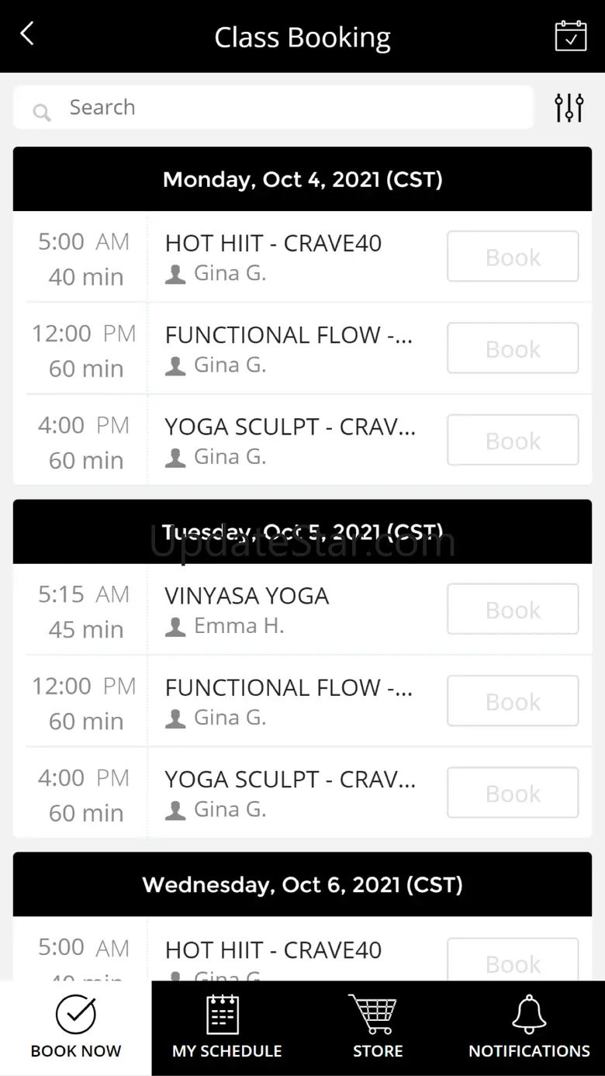The image size is (605, 1076).
Task: Book Tuesday 4:00 PM Yoga Sculpt class
Action: tap(513, 793)
